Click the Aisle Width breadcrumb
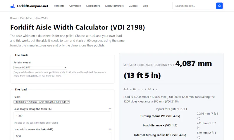The image size is (234, 140). point(42,18)
